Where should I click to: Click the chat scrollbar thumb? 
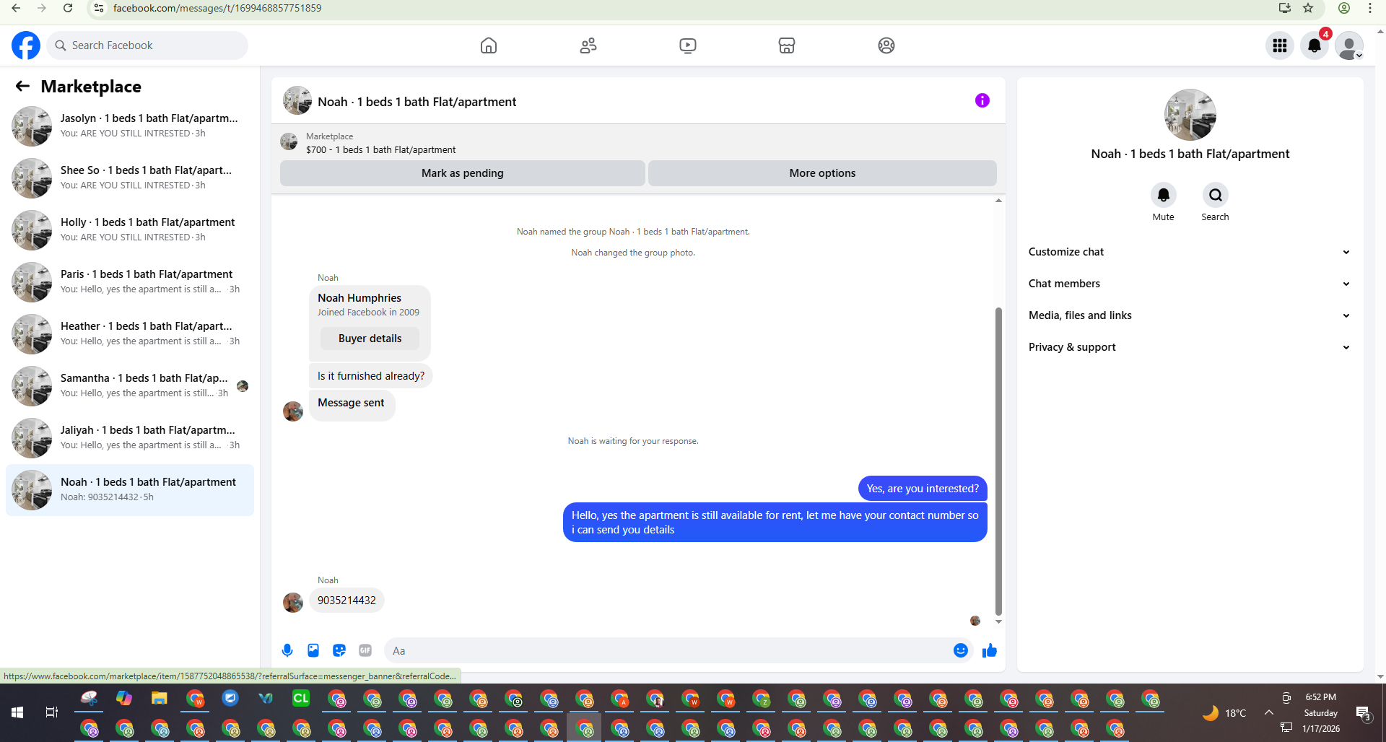click(998, 462)
